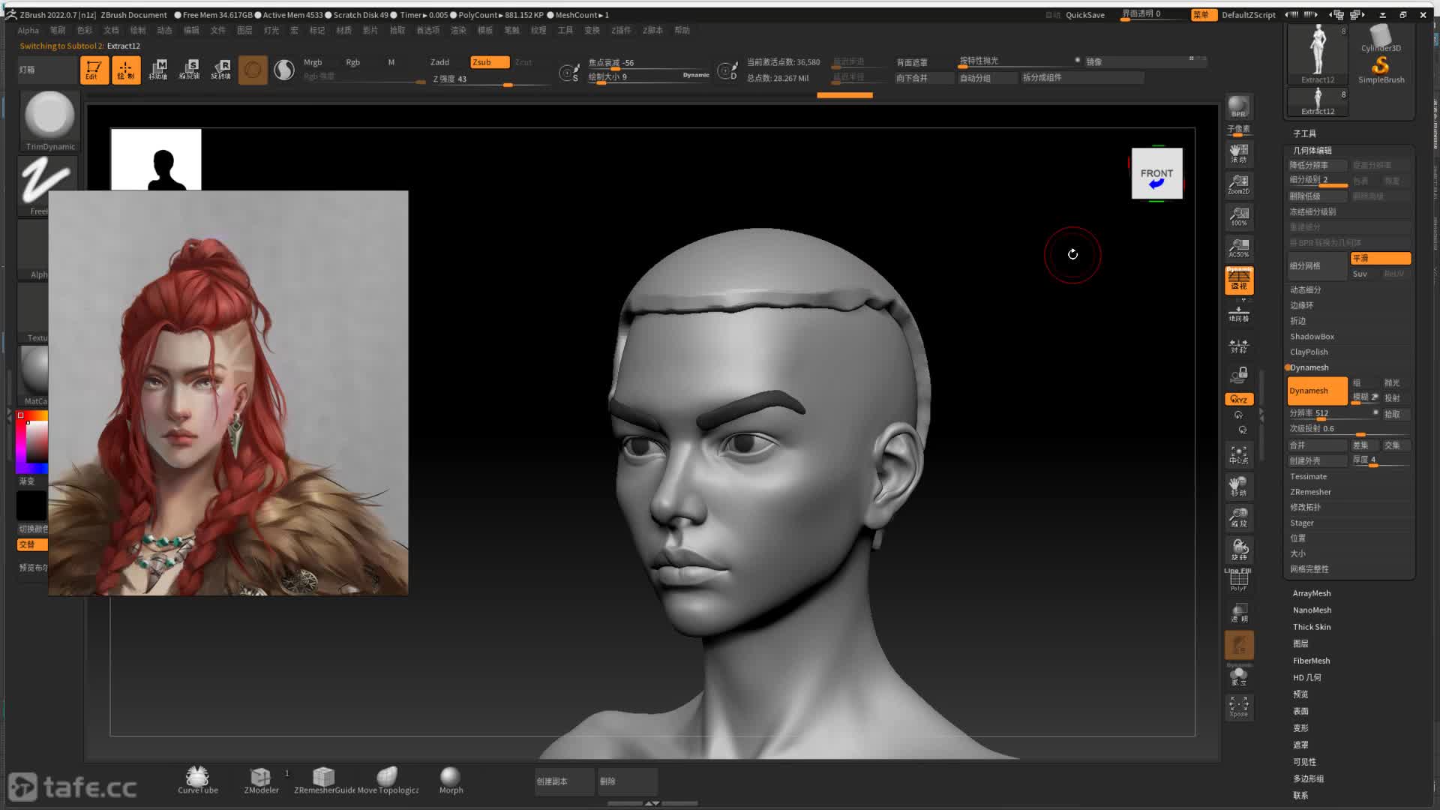Select the Extract12 large subtool thumbnail

(1318, 54)
